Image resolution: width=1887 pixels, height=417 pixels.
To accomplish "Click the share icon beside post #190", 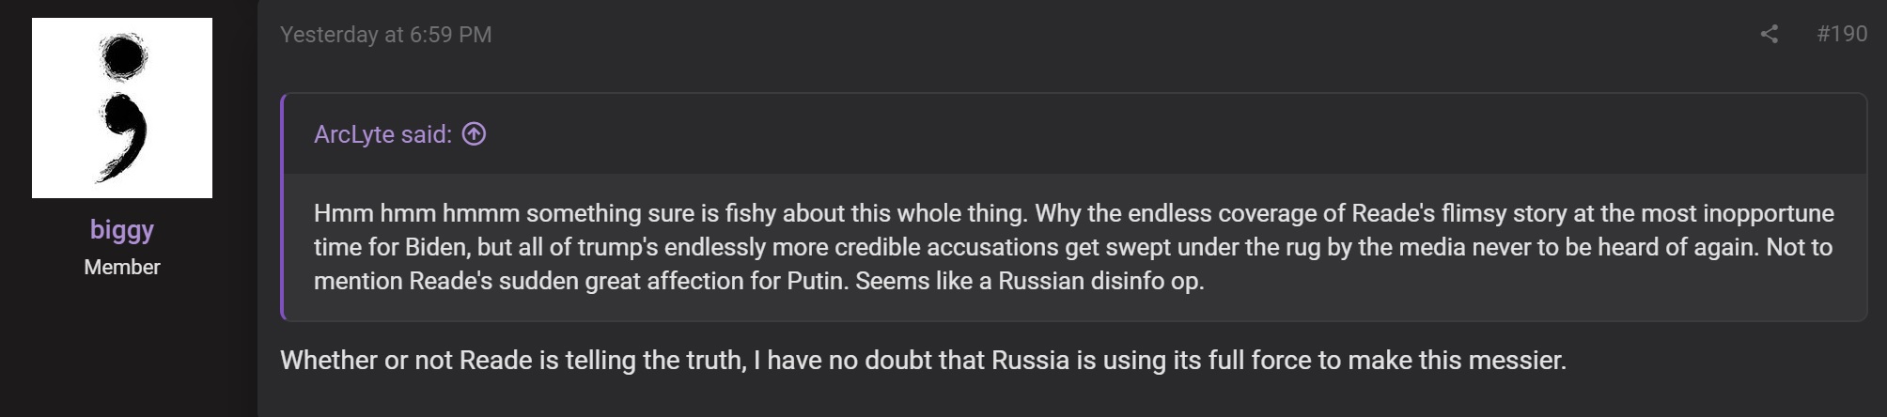I will 1769,35.
